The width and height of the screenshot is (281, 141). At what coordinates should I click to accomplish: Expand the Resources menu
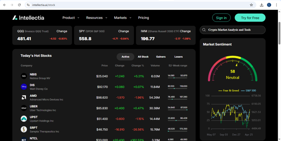97,18
